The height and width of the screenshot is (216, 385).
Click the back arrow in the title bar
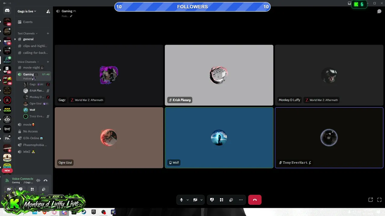point(5,3)
